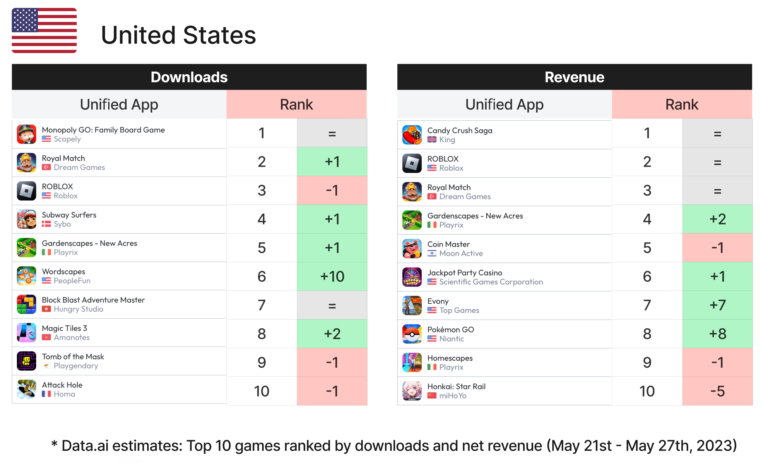Click the Candy Crush Saga app icon

(413, 134)
